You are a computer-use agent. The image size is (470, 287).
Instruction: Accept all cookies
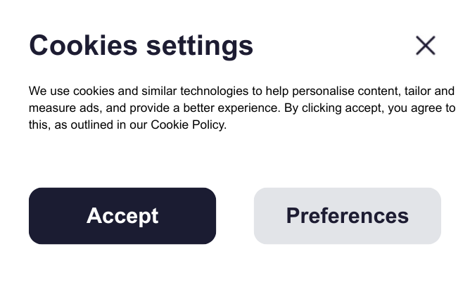point(122,216)
